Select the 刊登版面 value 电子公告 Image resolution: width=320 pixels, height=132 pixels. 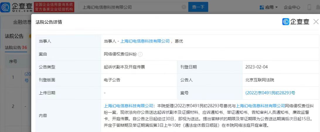click(x=112, y=80)
